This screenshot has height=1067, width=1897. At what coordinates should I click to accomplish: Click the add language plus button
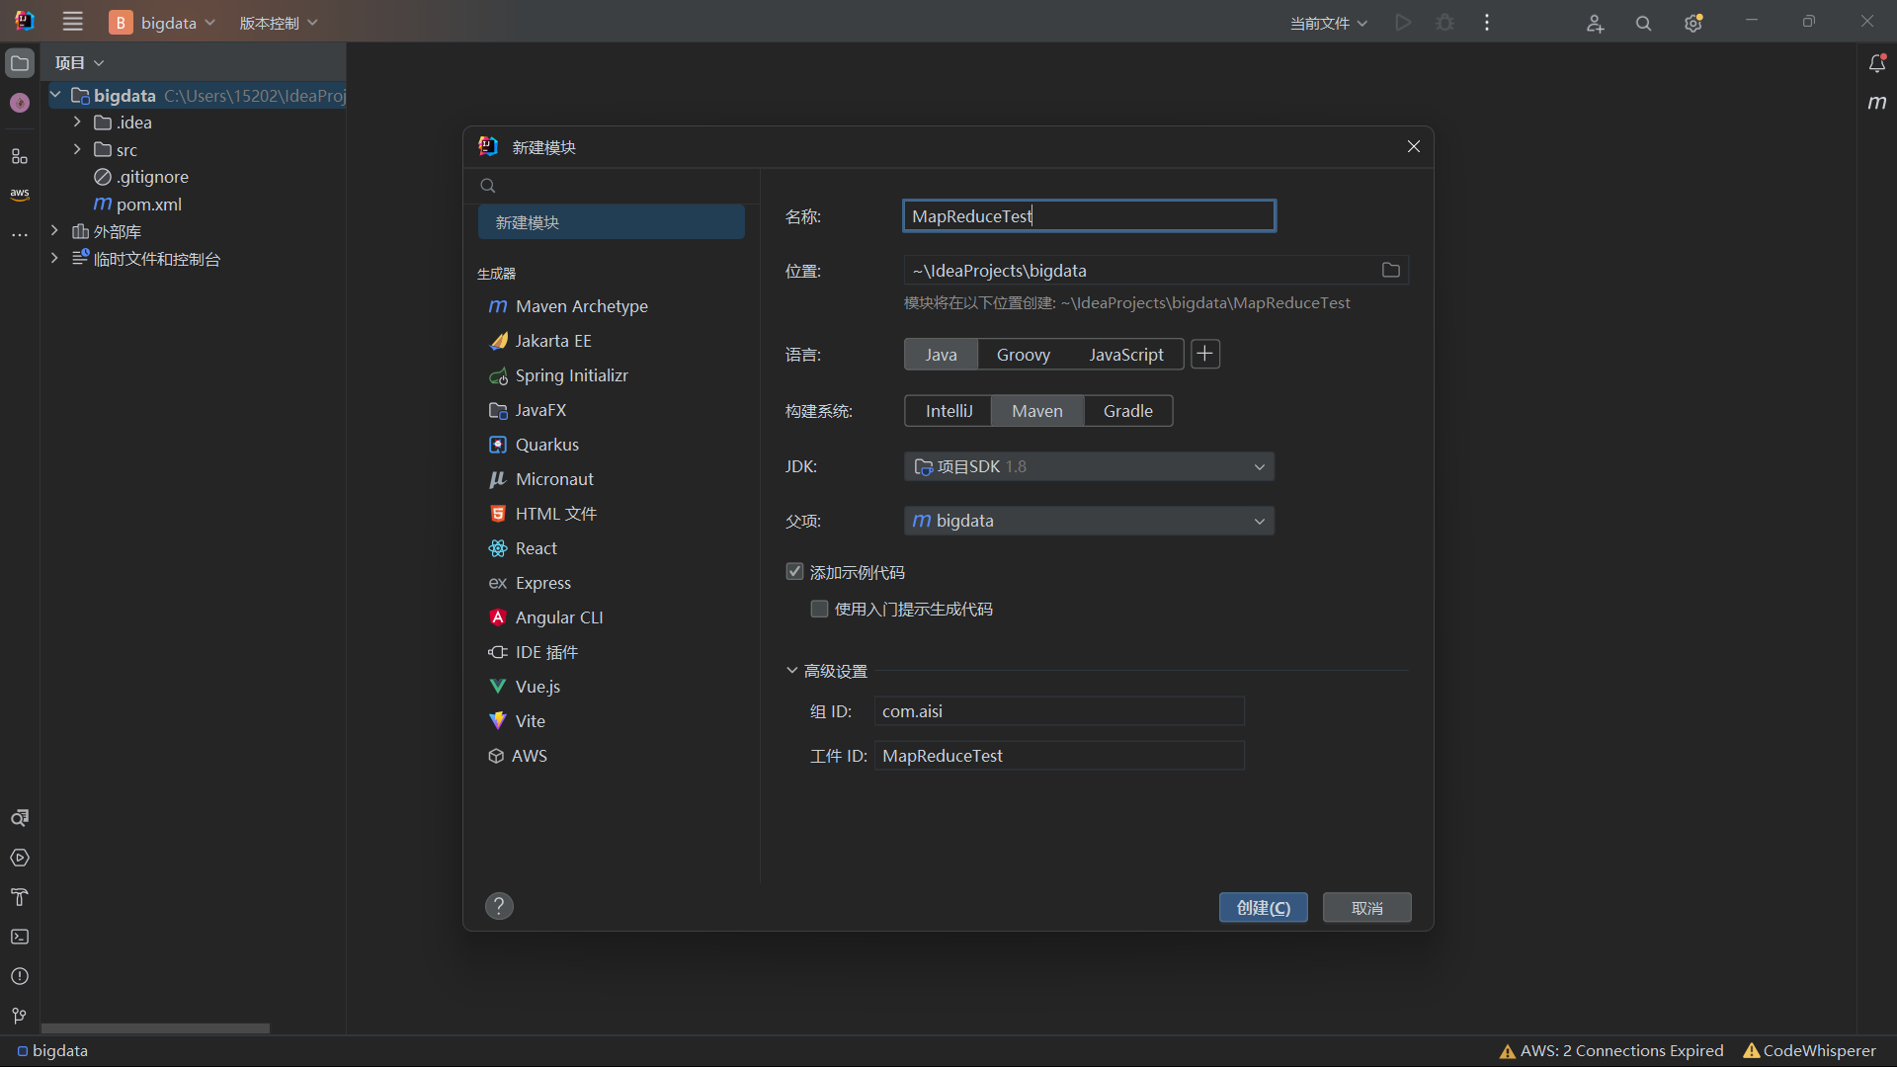(x=1205, y=355)
